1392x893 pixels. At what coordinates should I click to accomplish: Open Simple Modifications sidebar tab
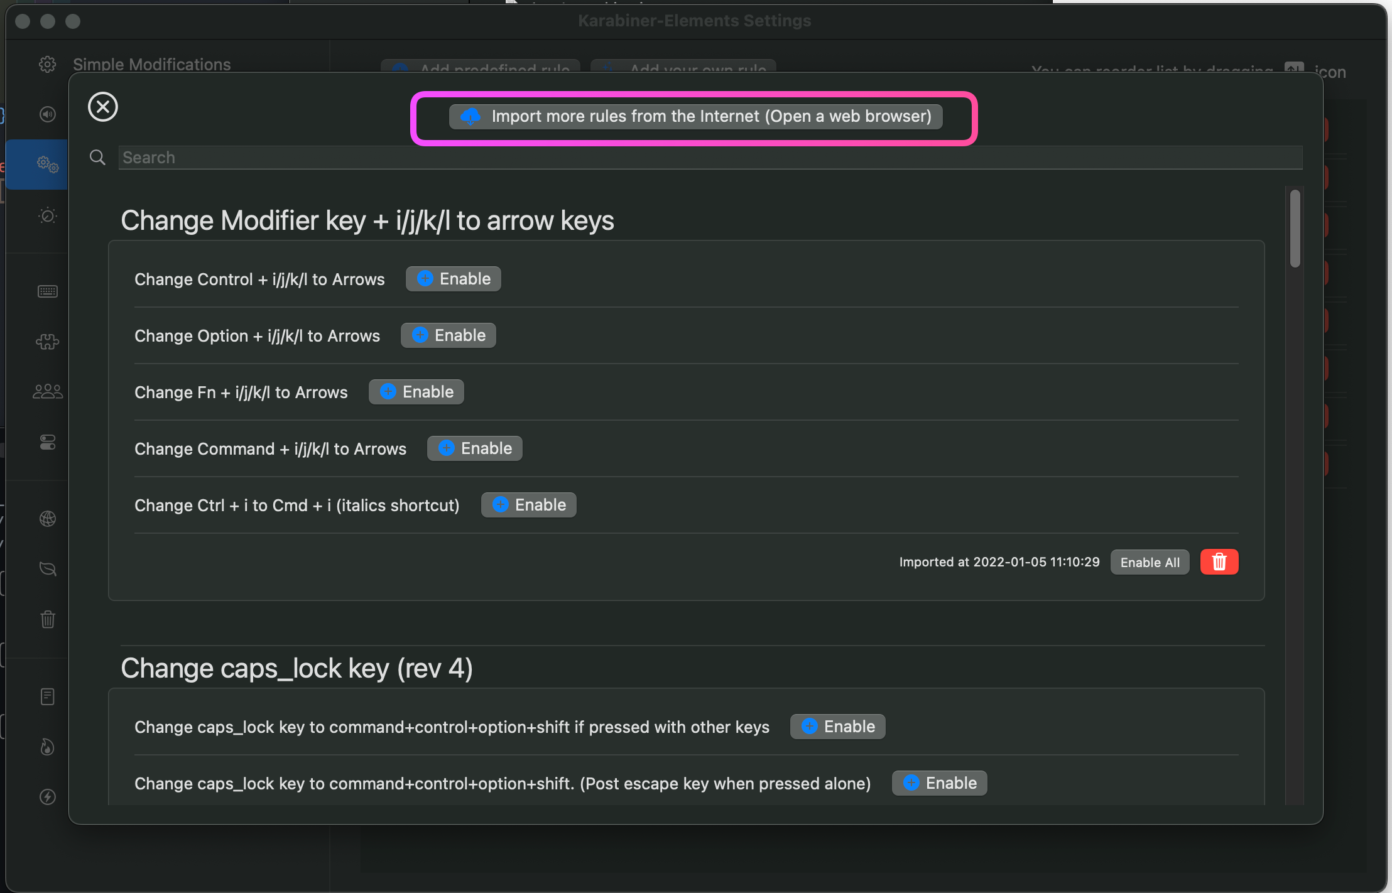[x=151, y=65]
